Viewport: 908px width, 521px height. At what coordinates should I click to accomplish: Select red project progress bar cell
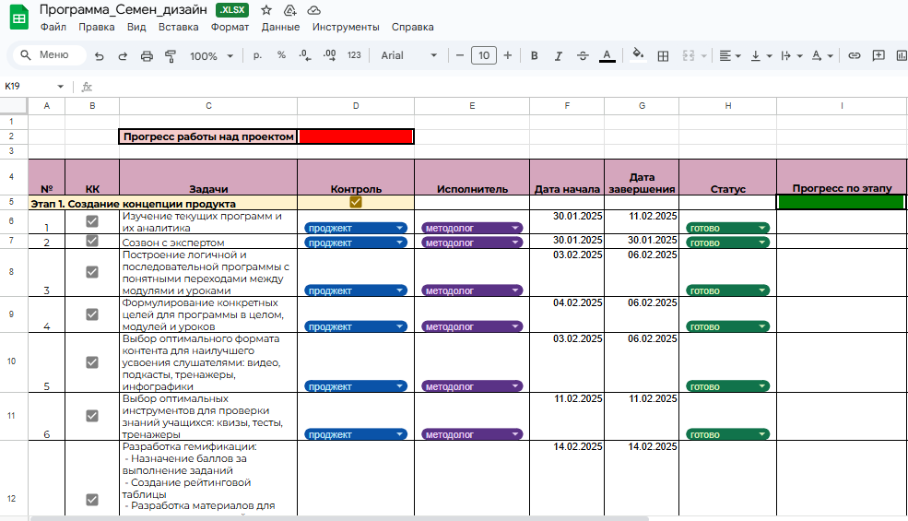tap(356, 136)
